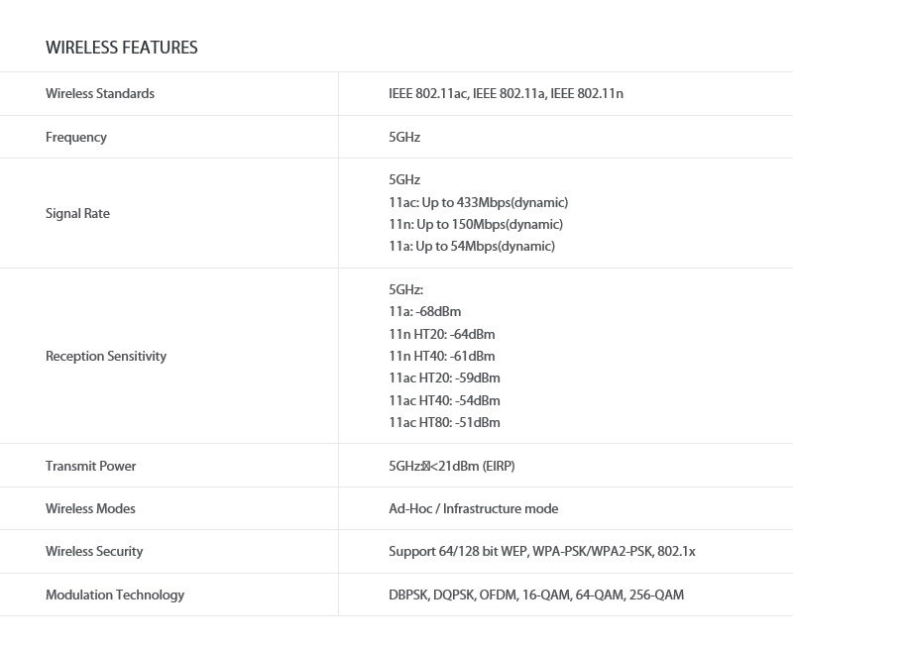Click the 11n 150Mbps signal rate line
The image size is (906, 649).
click(476, 225)
